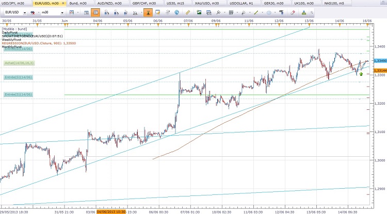The height and width of the screenshot is (214, 387).
Task: Click the save chart image icon
Action: point(199,12)
